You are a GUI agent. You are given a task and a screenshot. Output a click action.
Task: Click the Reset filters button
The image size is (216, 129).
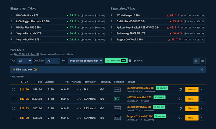pyautogui.click(x=138, y=61)
